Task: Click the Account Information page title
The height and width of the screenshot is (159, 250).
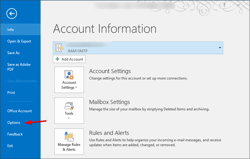Action: click(x=105, y=29)
